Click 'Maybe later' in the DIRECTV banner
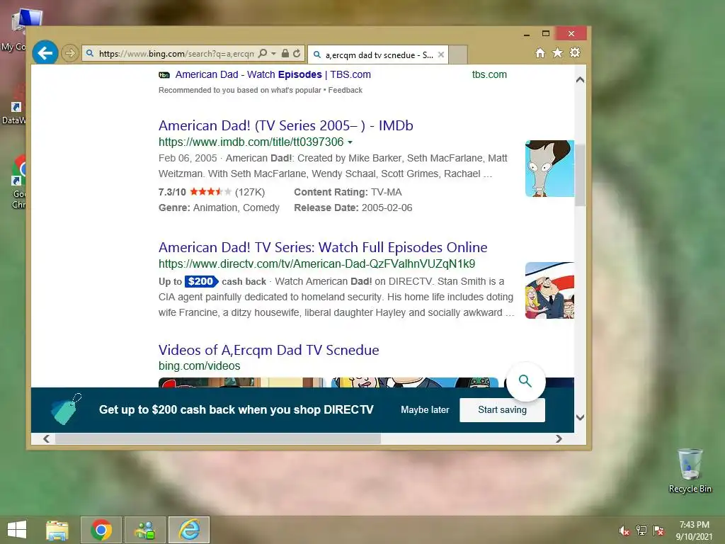The height and width of the screenshot is (544, 725). (x=425, y=410)
